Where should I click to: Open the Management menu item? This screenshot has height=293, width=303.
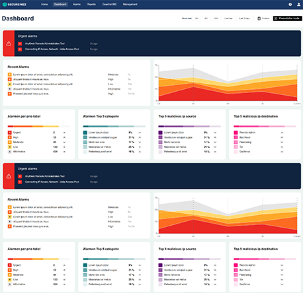click(130, 5)
